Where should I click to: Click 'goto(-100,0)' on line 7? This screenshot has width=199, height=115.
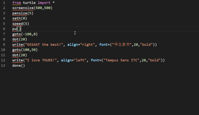tap(25, 34)
